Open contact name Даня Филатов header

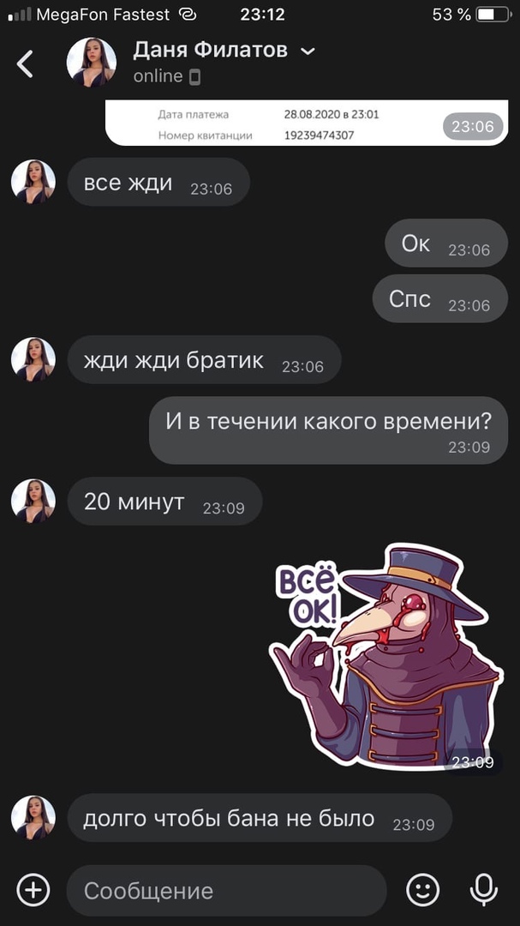[x=210, y=51]
